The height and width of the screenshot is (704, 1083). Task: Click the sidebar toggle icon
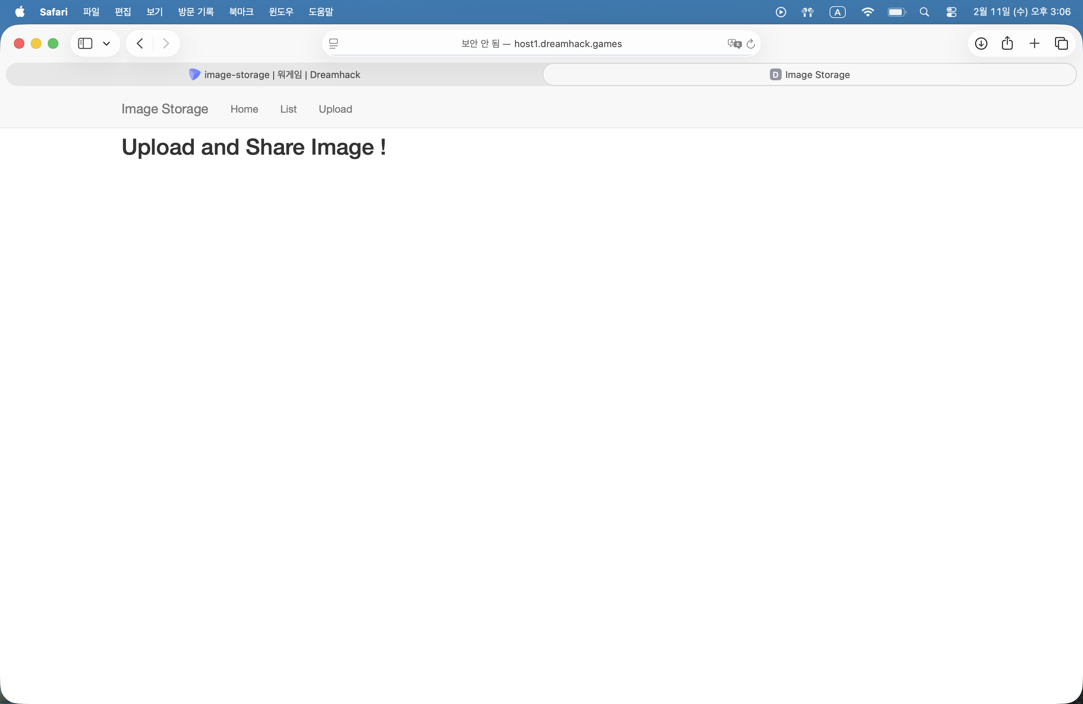[85, 44]
